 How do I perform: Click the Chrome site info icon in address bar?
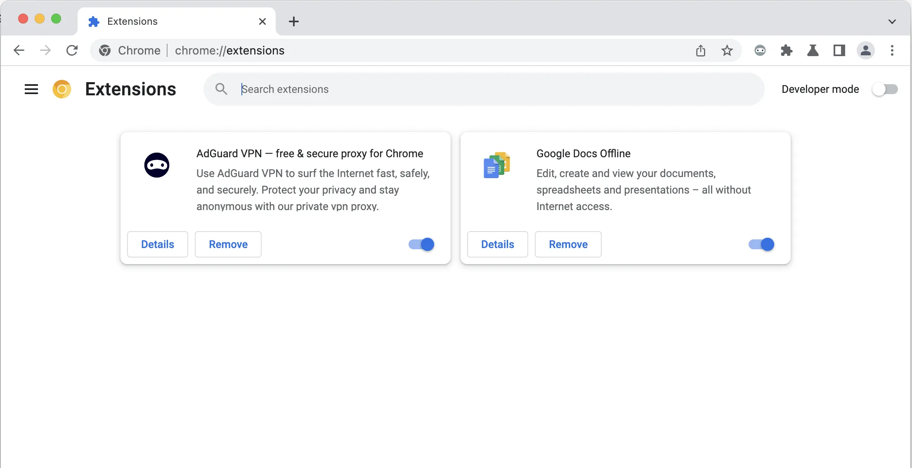[105, 50]
